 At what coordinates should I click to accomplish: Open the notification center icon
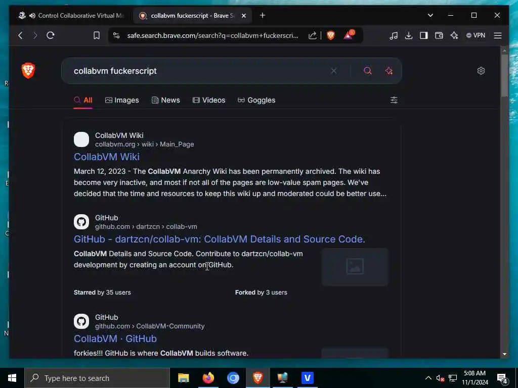pos(502,378)
